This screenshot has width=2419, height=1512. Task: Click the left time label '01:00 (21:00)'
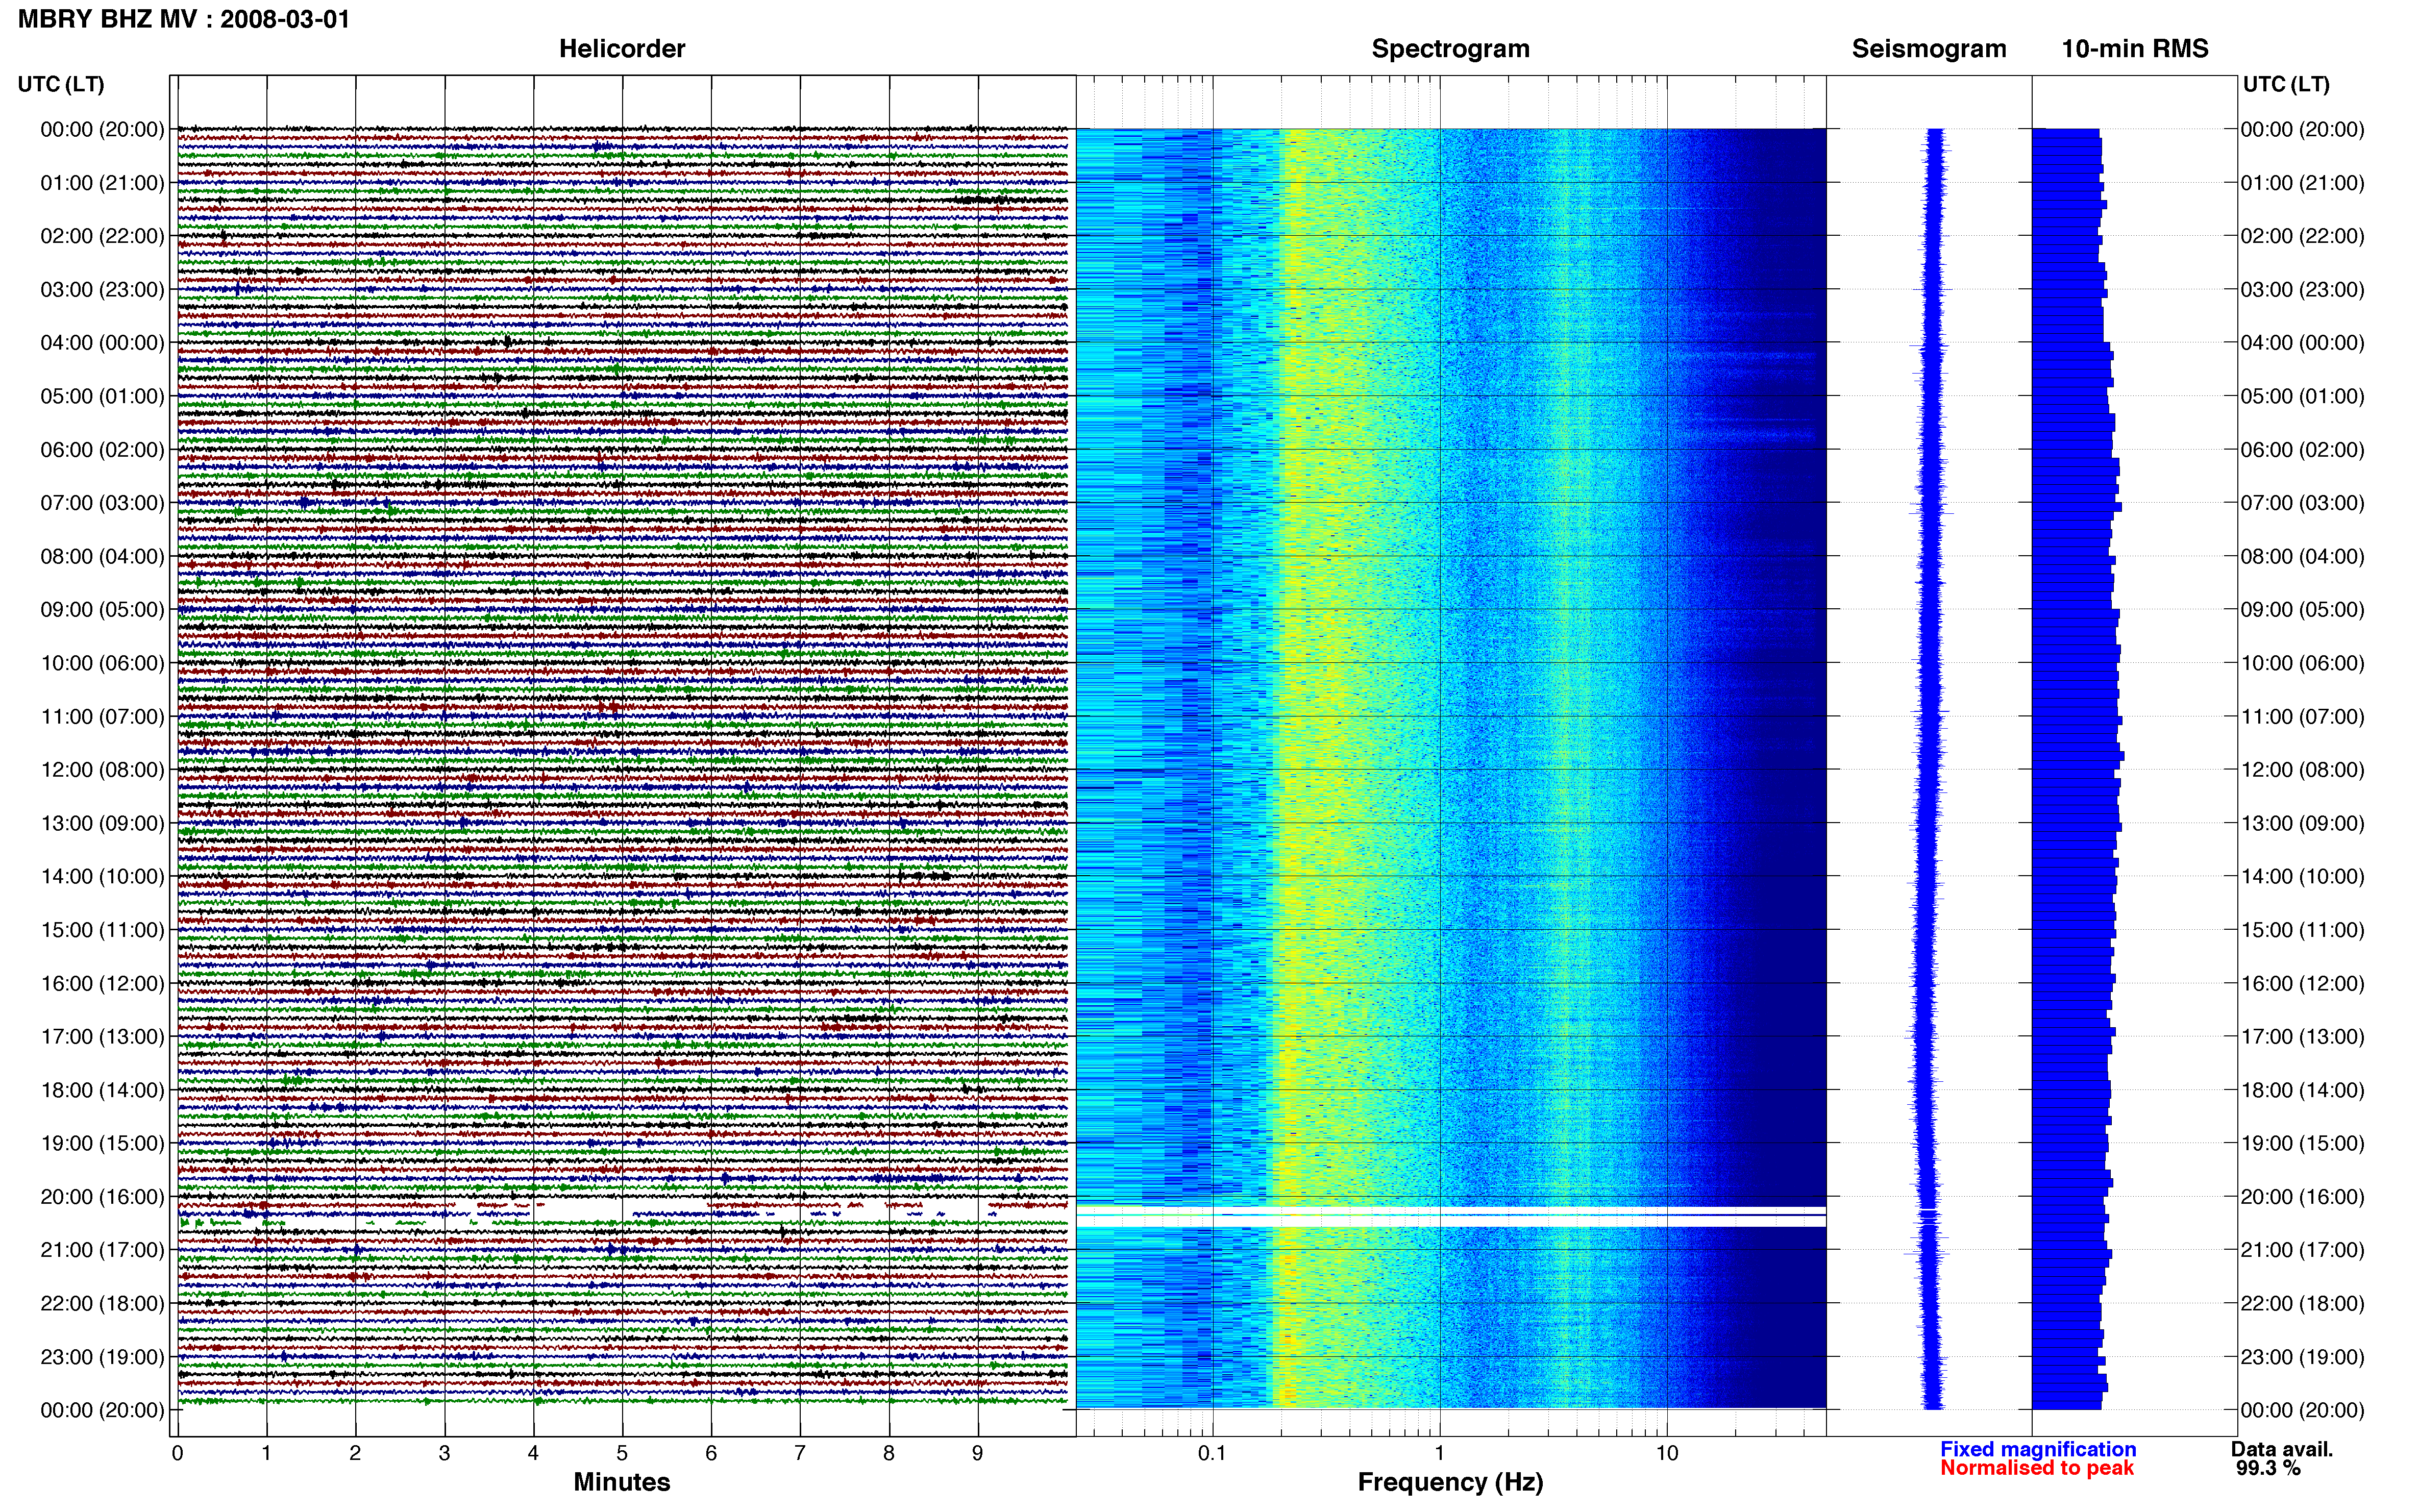click(102, 183)
